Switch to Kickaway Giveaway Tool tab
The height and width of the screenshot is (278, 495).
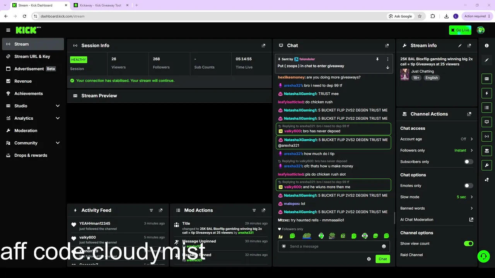click(x=101, y=5)
